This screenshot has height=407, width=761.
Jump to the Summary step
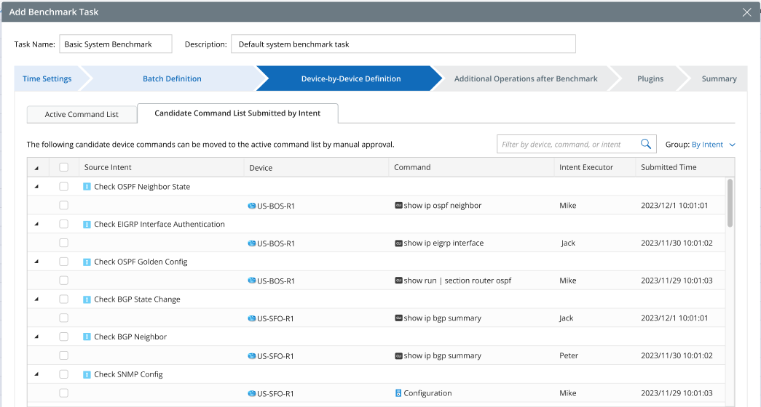coord(719,78)
